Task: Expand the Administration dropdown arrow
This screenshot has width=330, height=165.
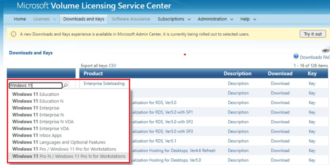Action: 232,20
